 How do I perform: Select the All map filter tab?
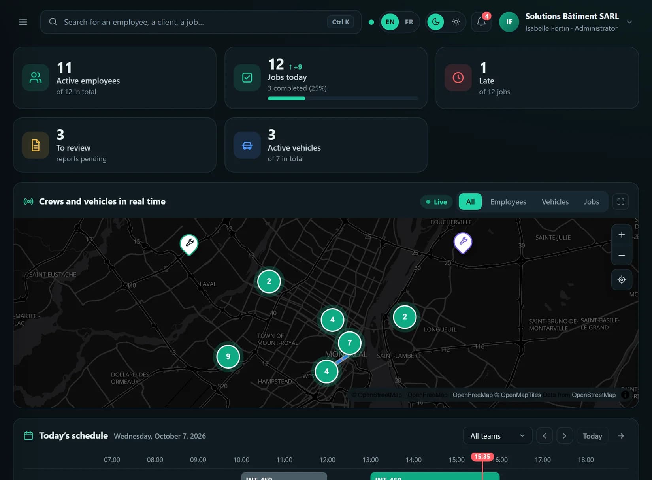tap(470, 202)
